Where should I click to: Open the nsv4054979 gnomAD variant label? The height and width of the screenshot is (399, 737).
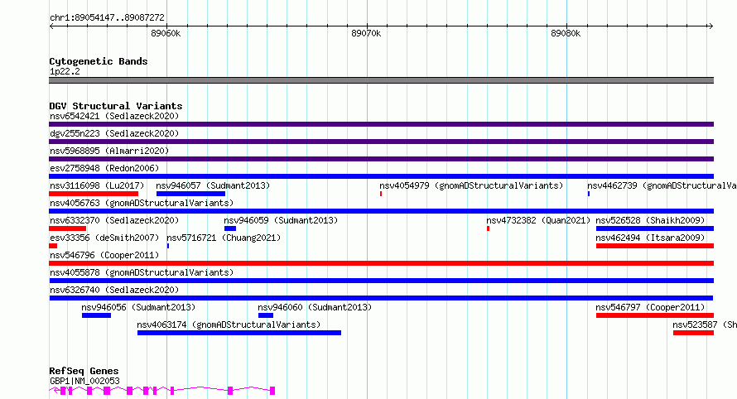(471, 185)
